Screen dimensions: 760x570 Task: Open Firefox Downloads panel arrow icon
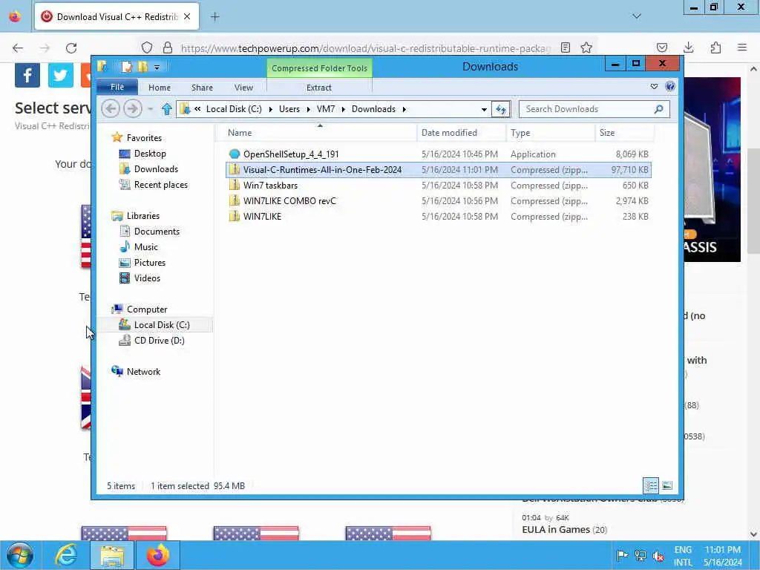[x=688, y=47]
